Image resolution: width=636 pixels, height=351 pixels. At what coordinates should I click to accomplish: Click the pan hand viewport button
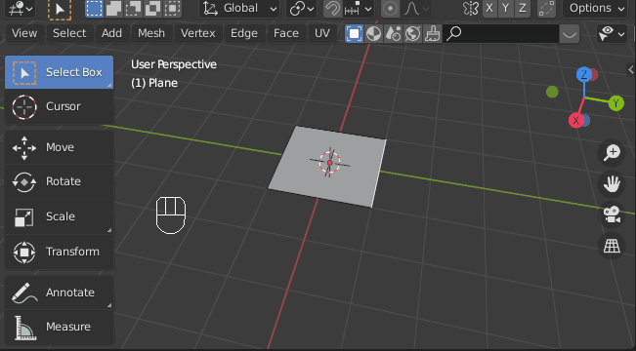pos(612,184)
